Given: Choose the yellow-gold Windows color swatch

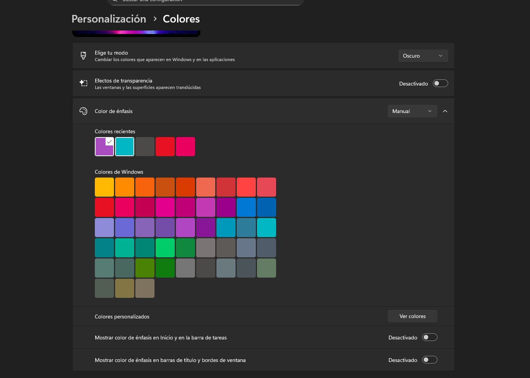Looking at the screenshot, I should (104, 187).
